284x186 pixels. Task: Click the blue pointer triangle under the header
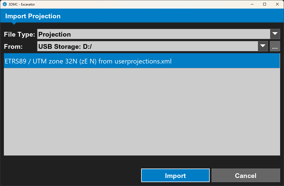(x=14, y=23)
